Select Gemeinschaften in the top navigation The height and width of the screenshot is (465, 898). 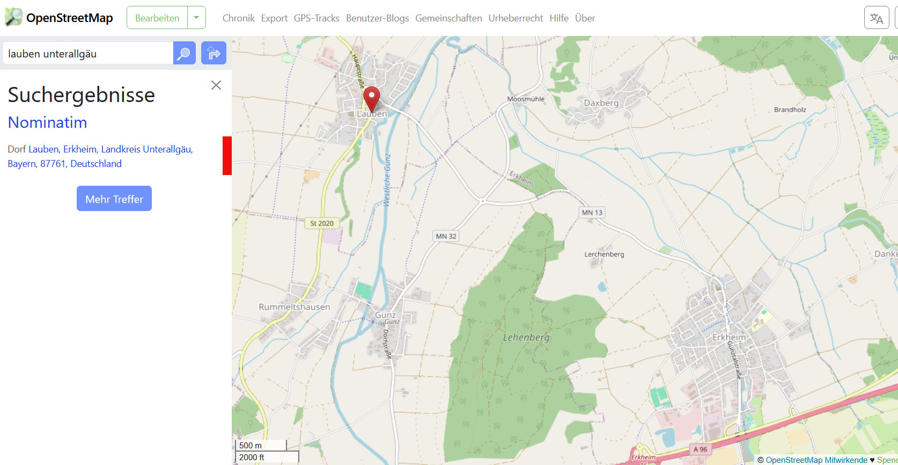pos(448,18)
